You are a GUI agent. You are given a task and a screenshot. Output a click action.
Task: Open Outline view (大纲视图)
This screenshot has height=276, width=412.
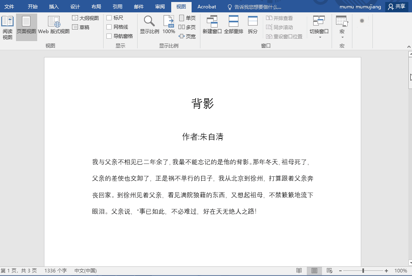pyautogui.click(x=85, y=18)
